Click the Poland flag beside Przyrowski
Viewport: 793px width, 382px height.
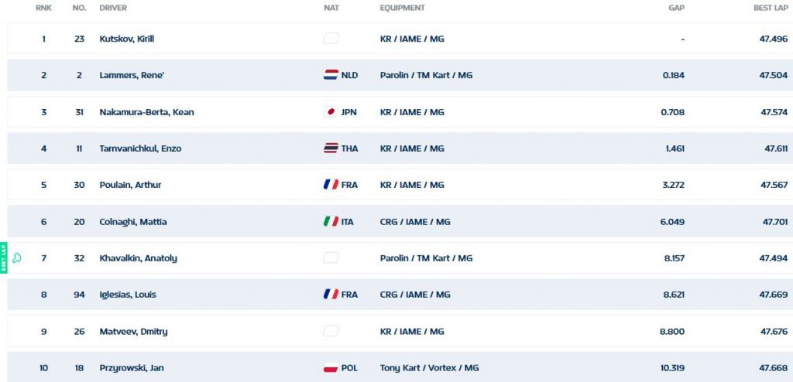tap(331, 367)
